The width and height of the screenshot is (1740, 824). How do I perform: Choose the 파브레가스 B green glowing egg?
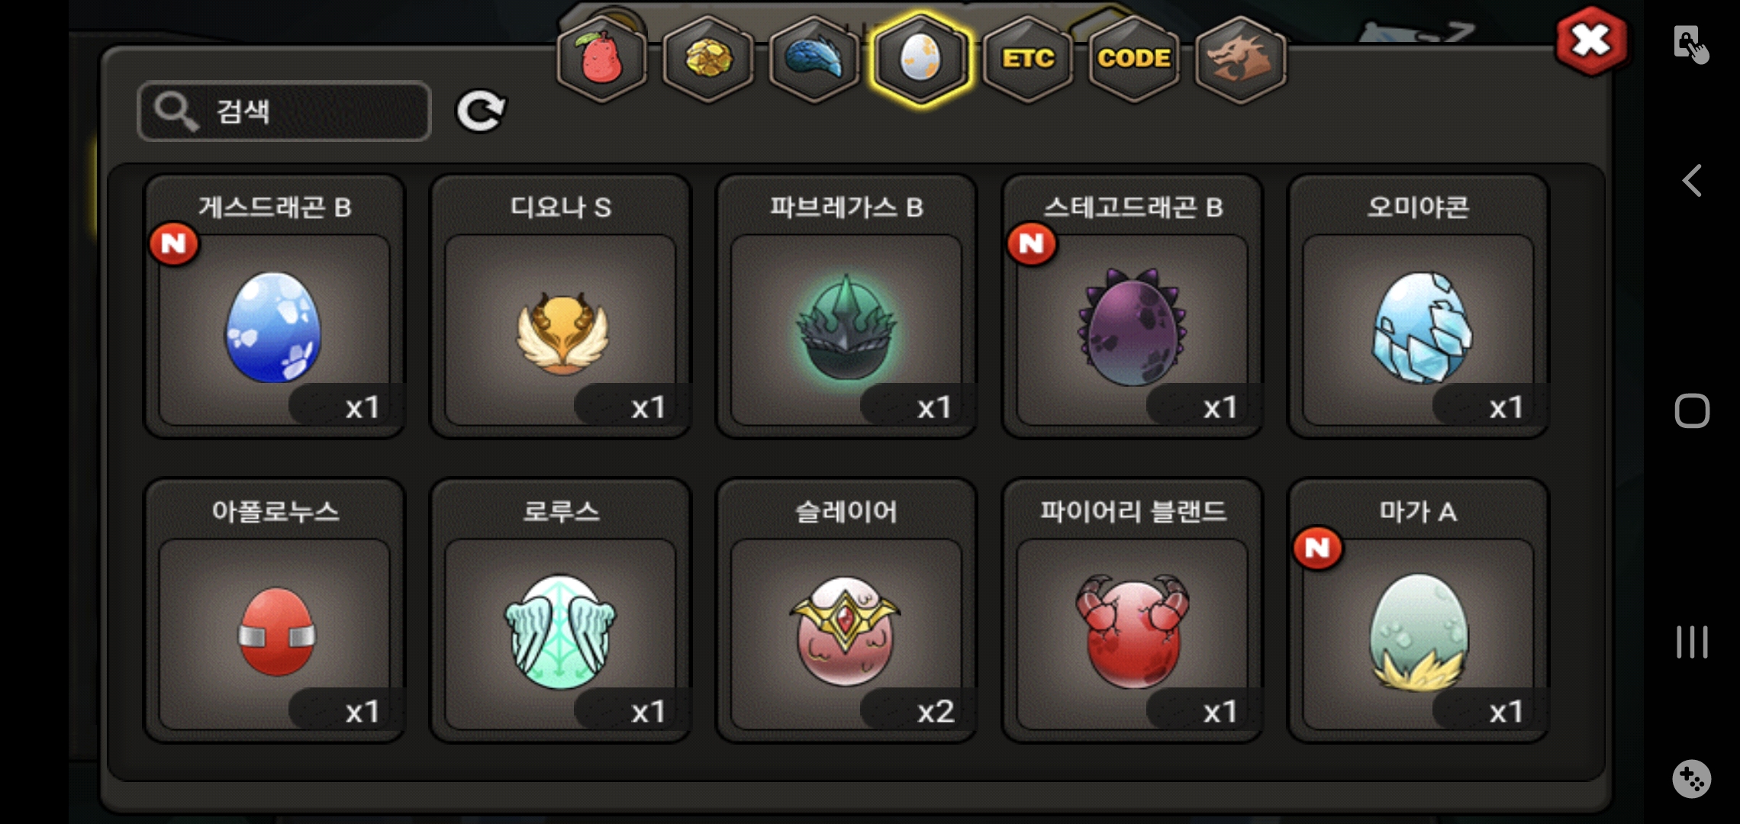click(846, 307)
